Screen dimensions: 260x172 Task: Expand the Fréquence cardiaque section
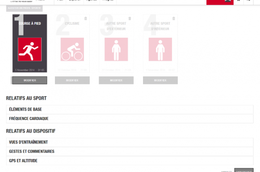point(130,119)
